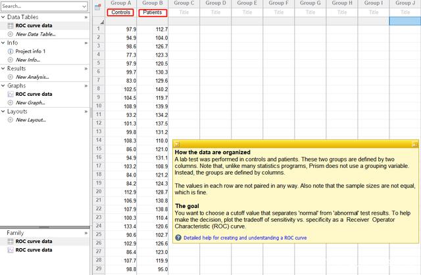Select ROC curve data table in Family panel
Image resolution: width=421 pixels, height=275 pixels.
(34, 242)
